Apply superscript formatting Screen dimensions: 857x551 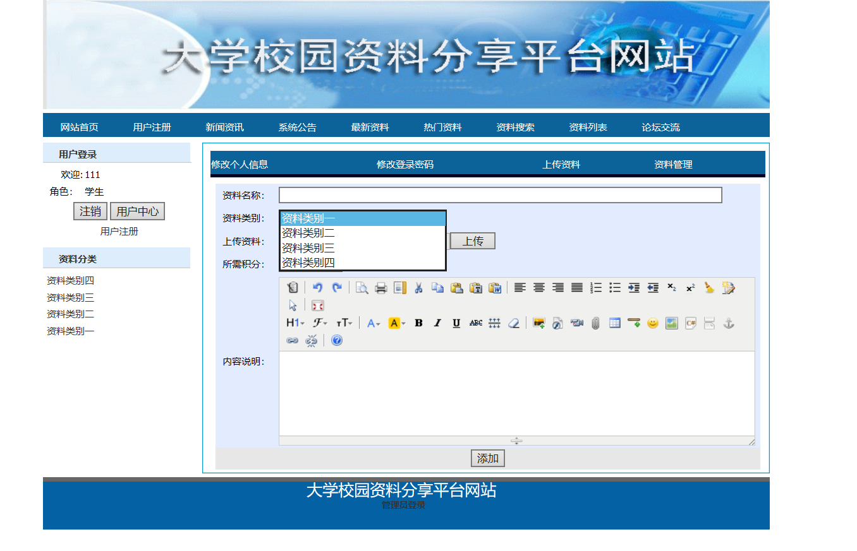(691, 288)
